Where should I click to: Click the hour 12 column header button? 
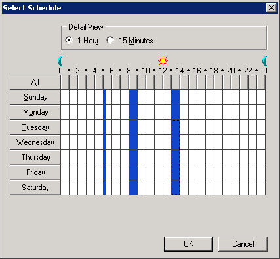167,82
